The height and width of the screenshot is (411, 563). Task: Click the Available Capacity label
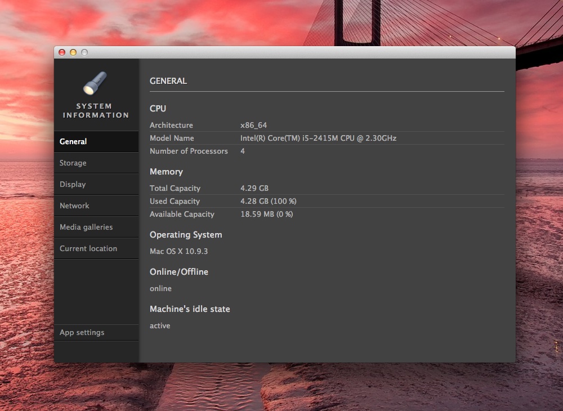pos(182,215)
